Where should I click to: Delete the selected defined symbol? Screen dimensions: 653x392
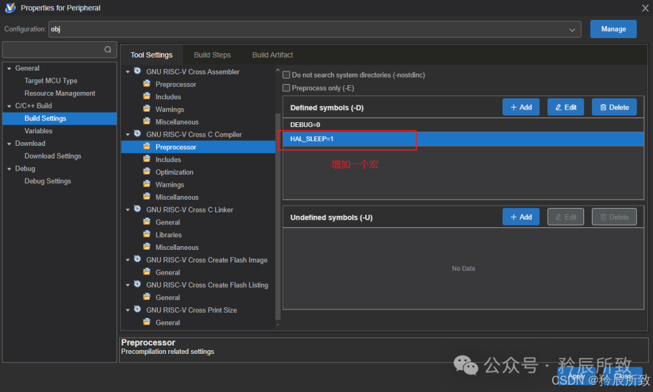point(614,107)
